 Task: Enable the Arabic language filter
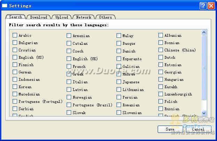15,35
